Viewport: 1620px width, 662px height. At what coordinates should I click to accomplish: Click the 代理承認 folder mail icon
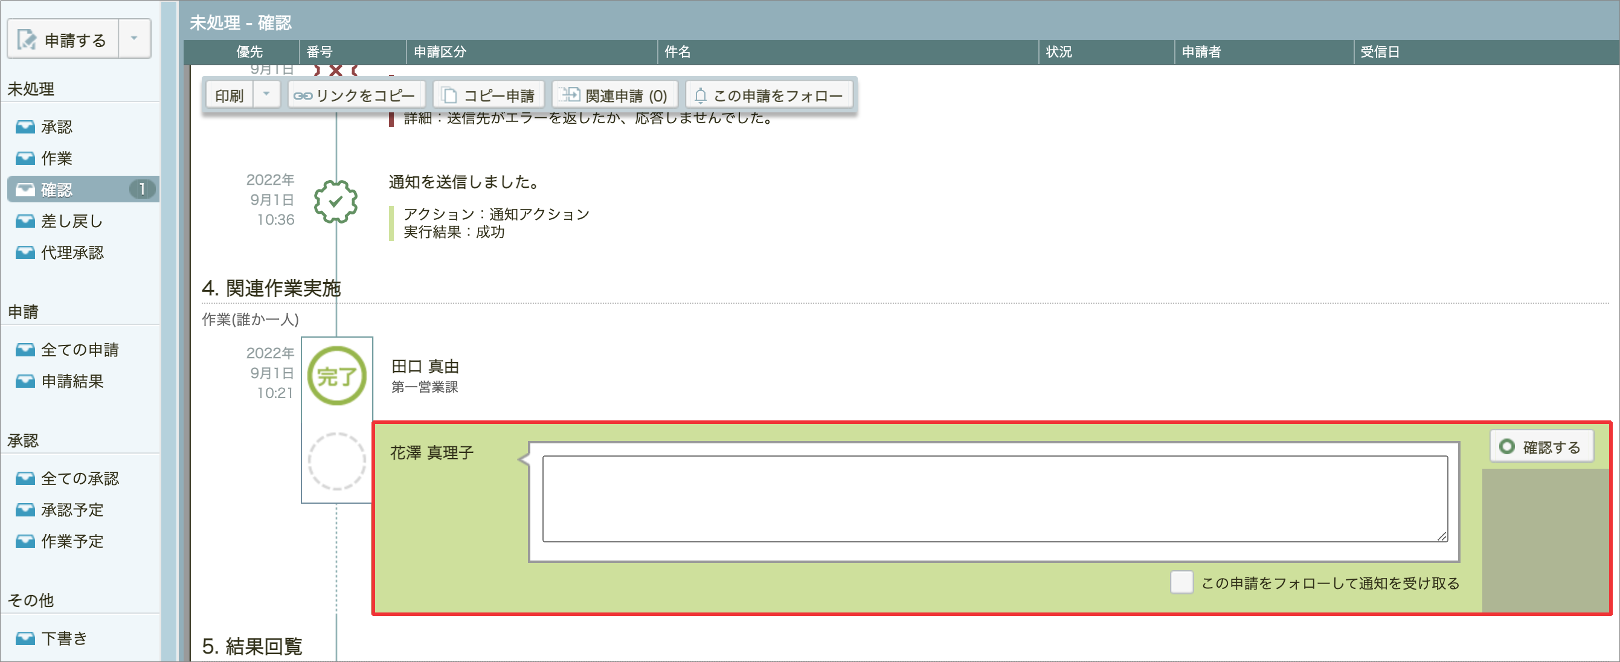click(25, 252)
